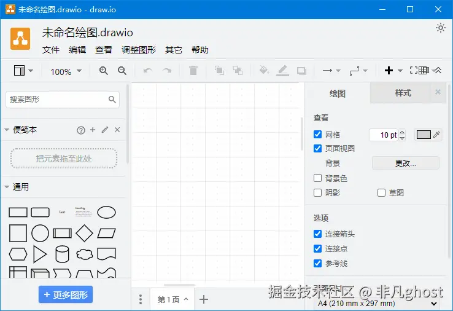Open the 编辑 menu
This screenshot has height=311, width=453.
[x=77, y=50]
